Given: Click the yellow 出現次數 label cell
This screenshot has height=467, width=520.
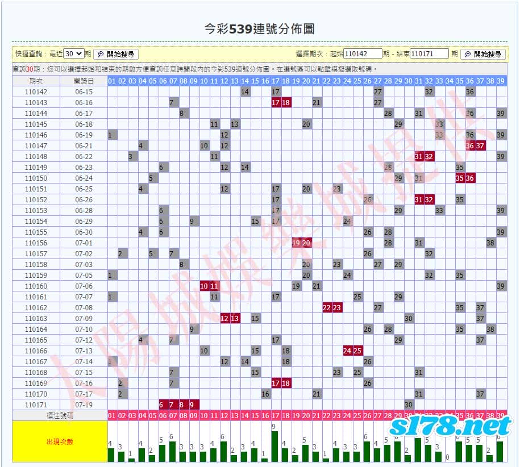Looking at the screenshot, I should (x=60, y=441).
